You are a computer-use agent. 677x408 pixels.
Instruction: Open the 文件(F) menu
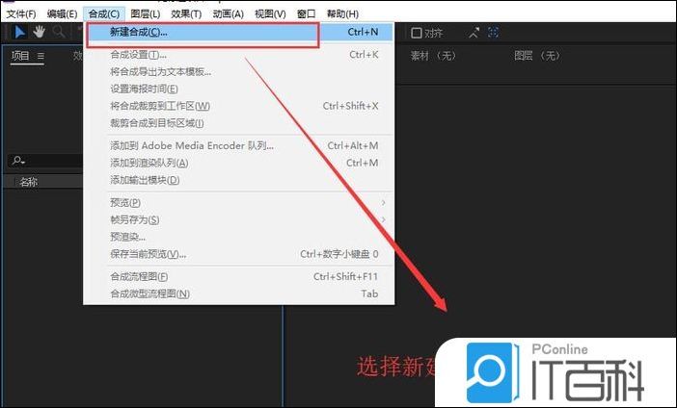[21, 13]
